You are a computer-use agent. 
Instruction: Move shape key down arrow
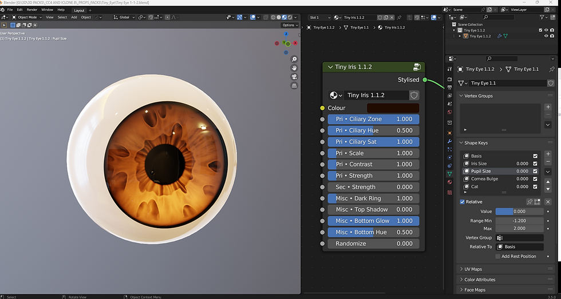tap(548, 189)
